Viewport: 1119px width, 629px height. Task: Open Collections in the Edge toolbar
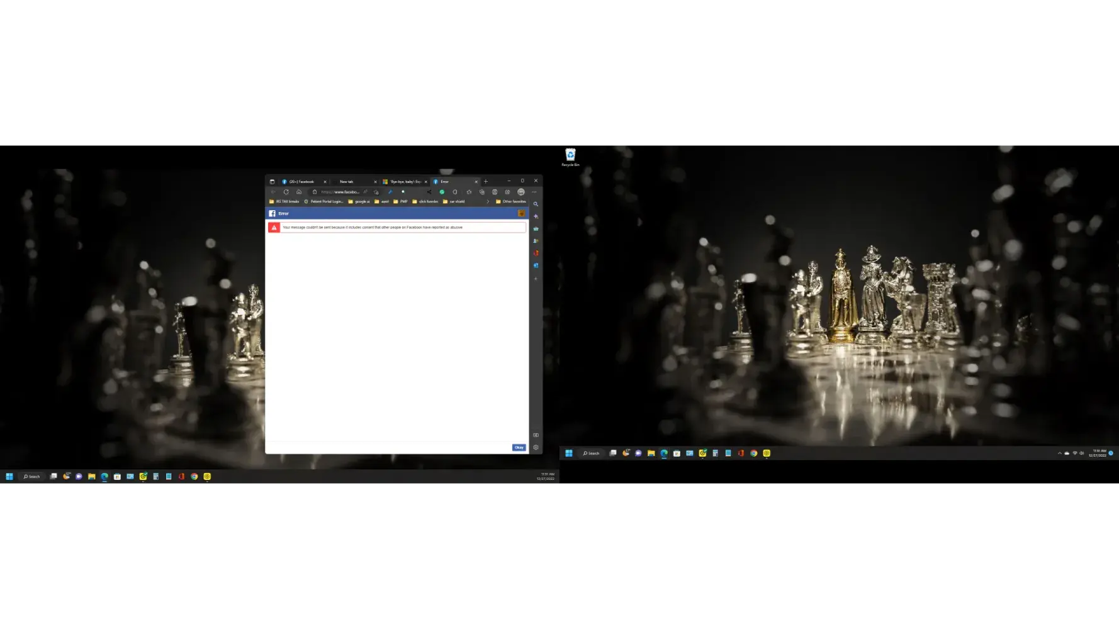[x=482, y=192]
